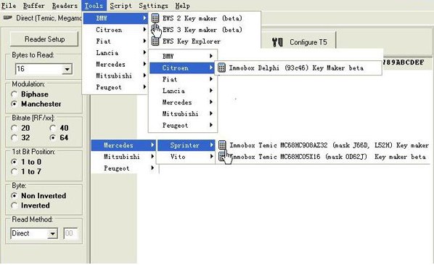Click the Read Method value field showing 00
Screen dimensions: 434x265
pyautogui.click(x=70, y=234)
